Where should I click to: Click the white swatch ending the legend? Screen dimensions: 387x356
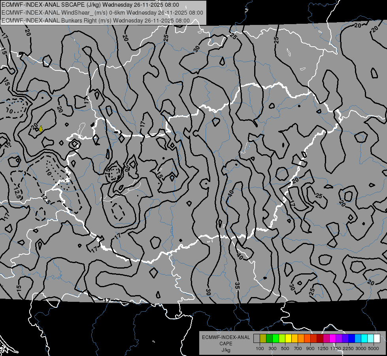(x=377, y=339)
